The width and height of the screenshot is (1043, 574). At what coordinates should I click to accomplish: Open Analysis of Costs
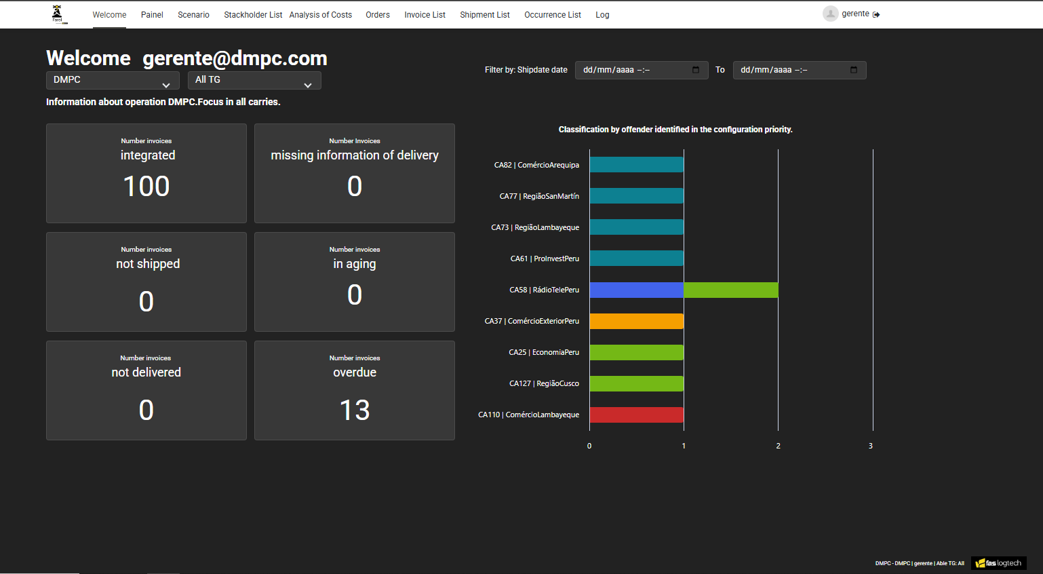click(320, 14)
